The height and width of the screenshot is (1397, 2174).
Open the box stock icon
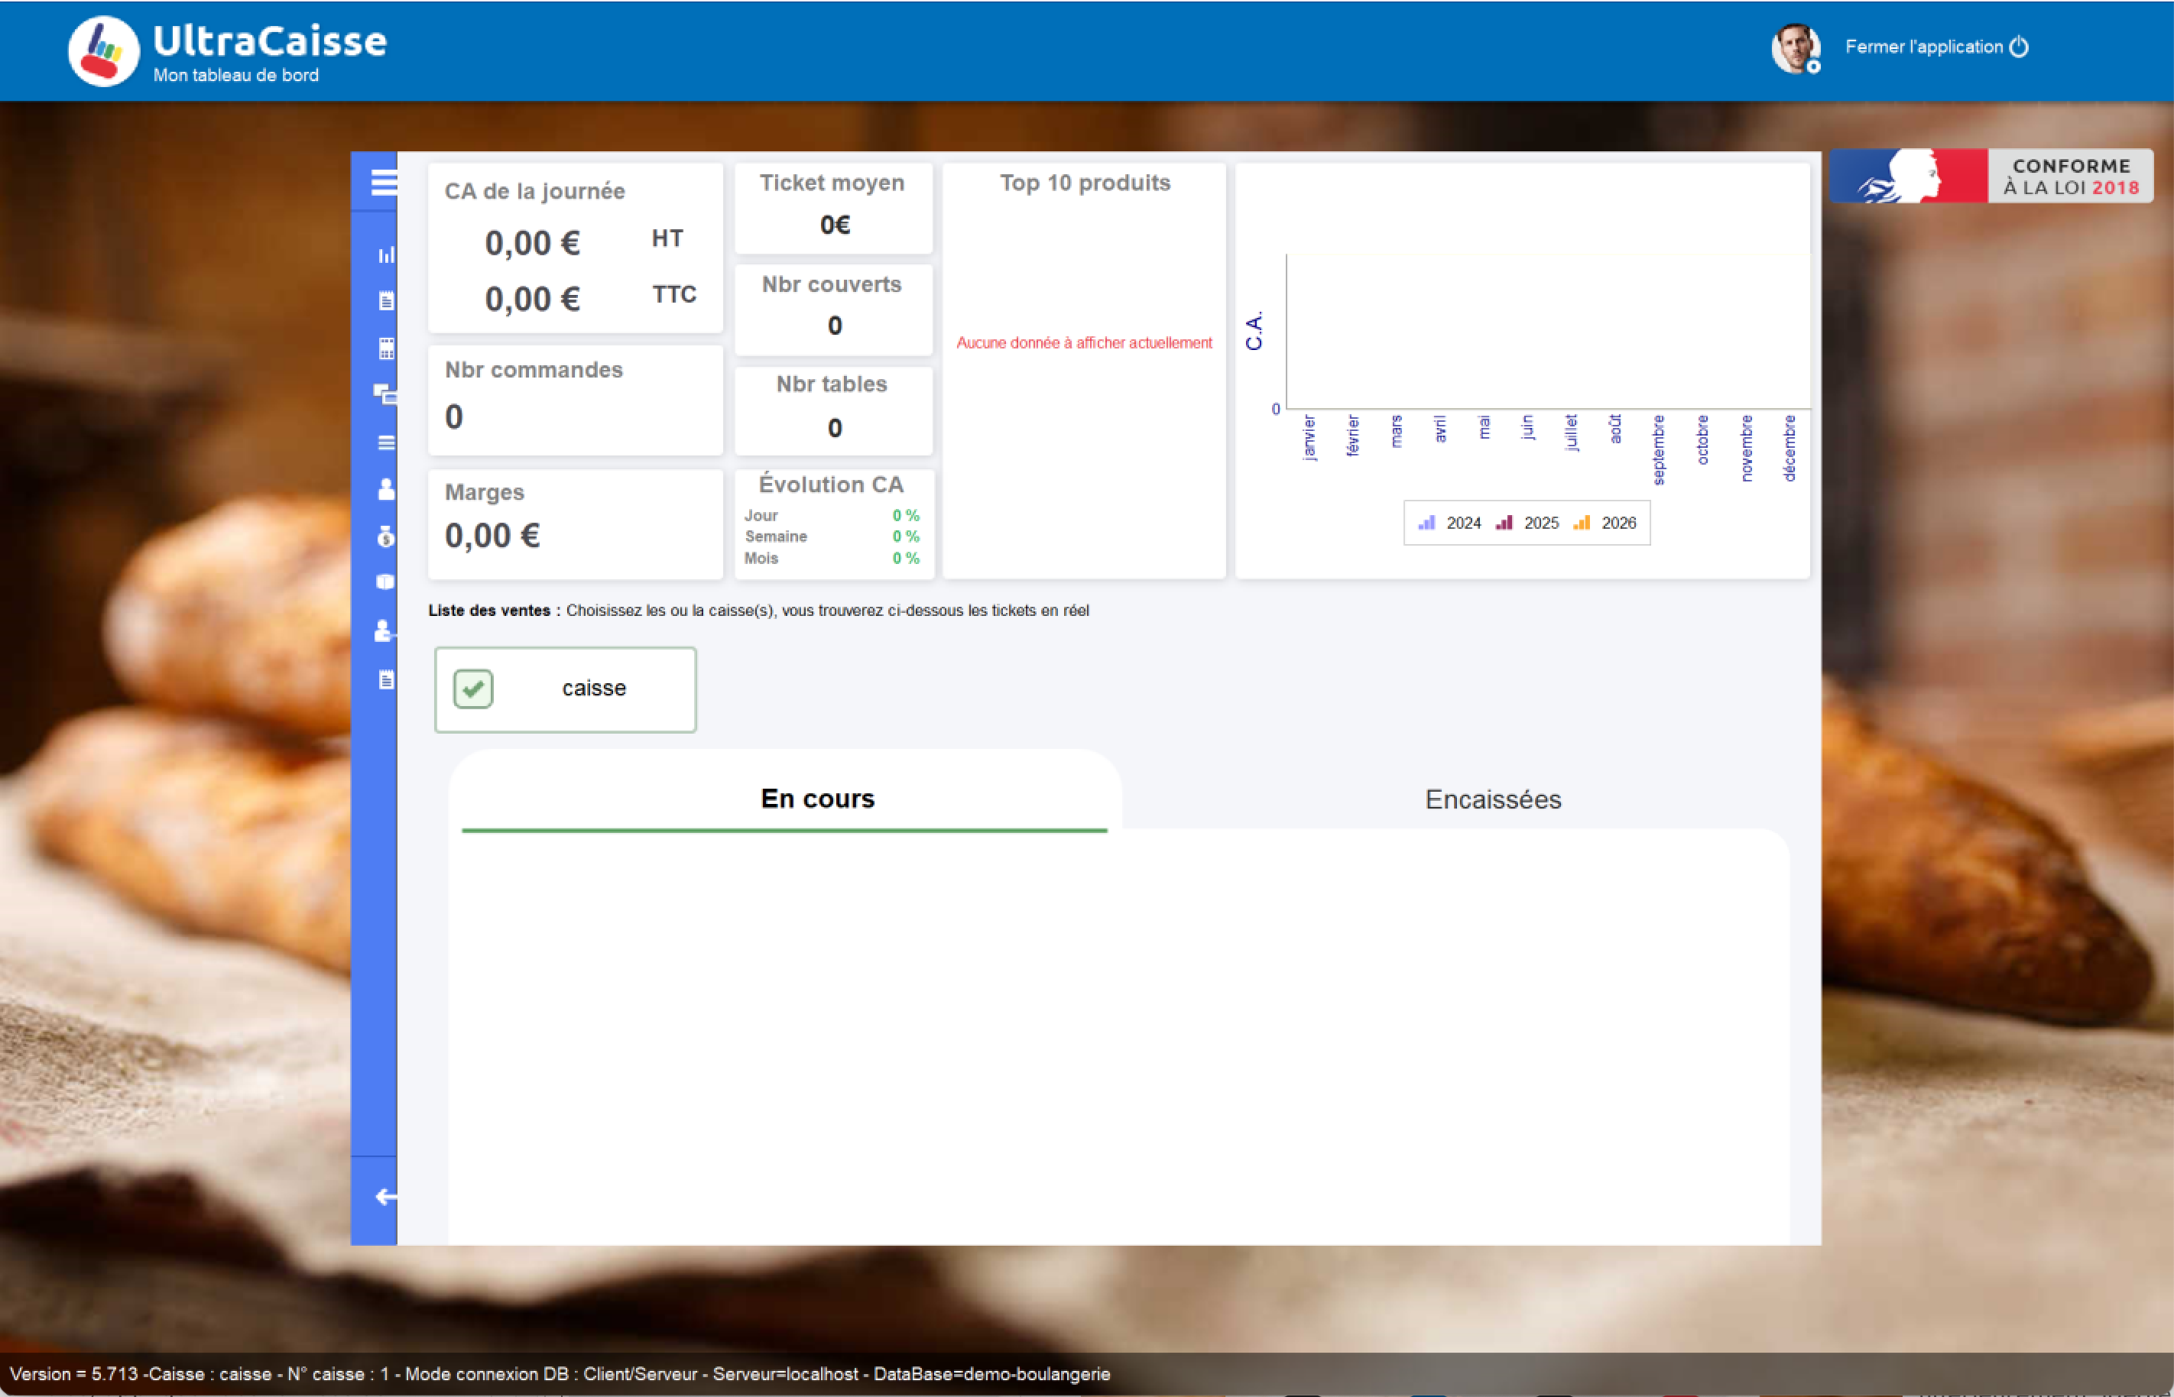click(385, 582)
